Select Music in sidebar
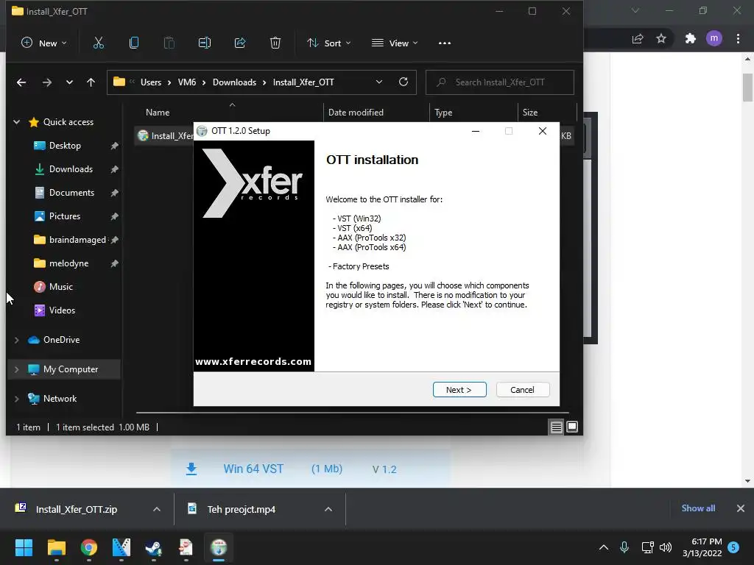 (x=60, y=287)
